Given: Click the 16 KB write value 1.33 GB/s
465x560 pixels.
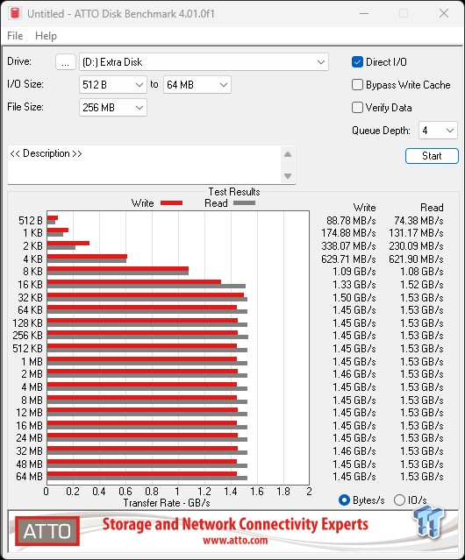Looking at the screenshot, I should 354,285.
